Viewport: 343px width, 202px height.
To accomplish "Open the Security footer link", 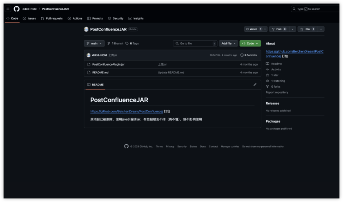I will click(x=182, y=147).
